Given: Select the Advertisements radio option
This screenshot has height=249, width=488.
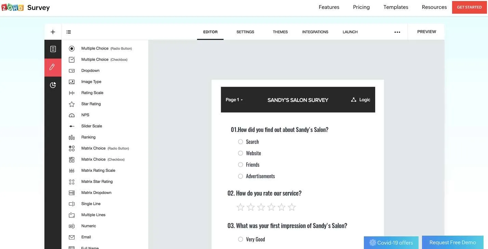Looking at the screenshot, I should (240, 176).
